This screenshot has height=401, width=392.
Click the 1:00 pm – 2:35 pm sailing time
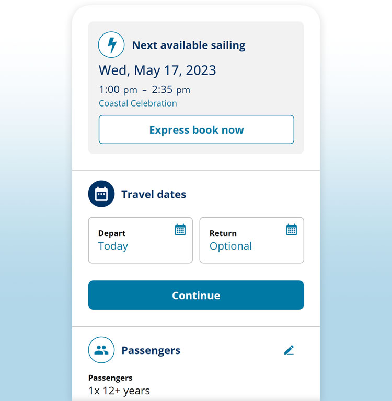145,90
